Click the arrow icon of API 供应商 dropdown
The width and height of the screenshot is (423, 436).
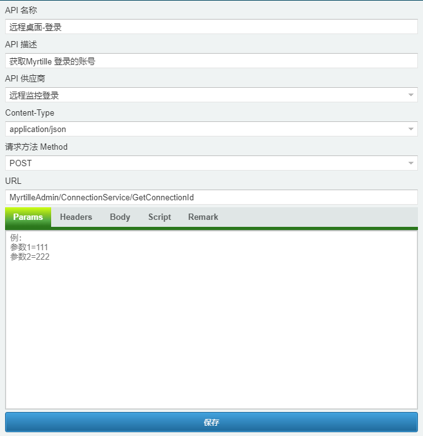[x=411, y=95]
